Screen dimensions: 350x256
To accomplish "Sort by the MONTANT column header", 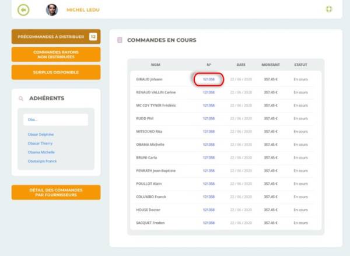I will click(x=271, y=65).
